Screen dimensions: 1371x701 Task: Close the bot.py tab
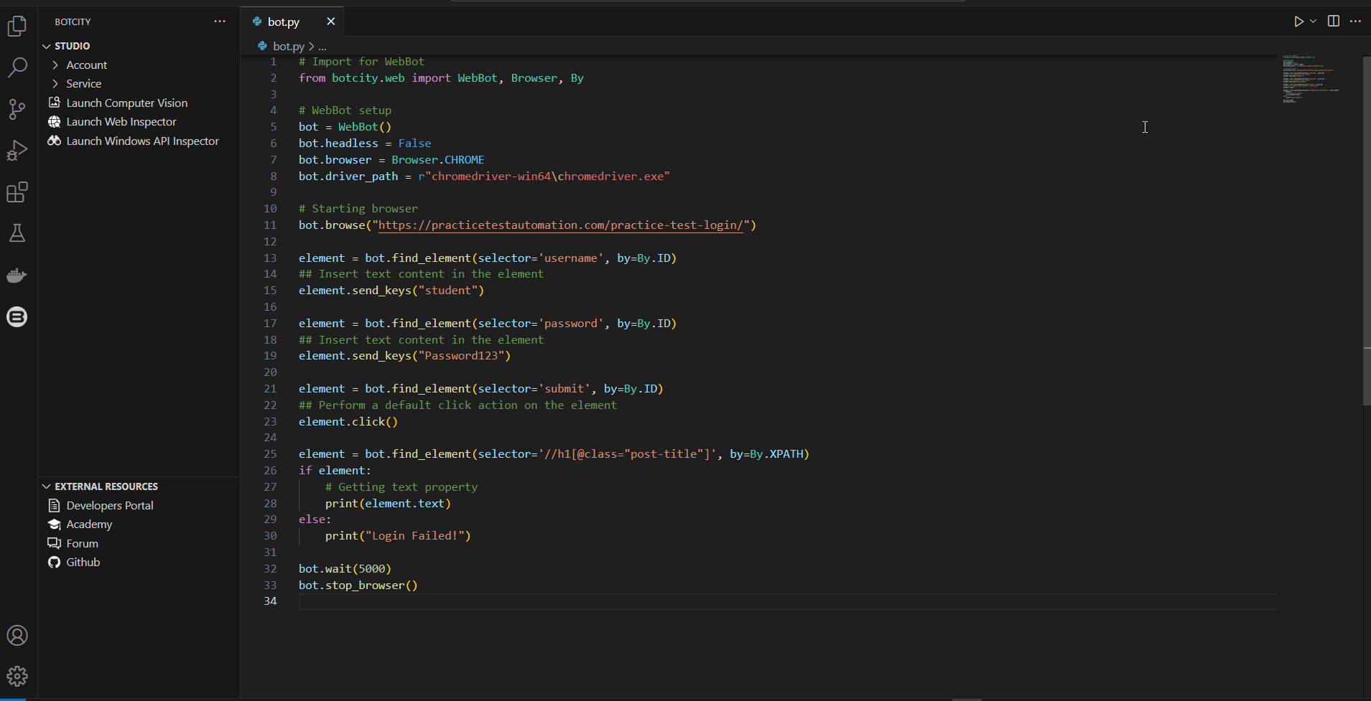[331, 22]
